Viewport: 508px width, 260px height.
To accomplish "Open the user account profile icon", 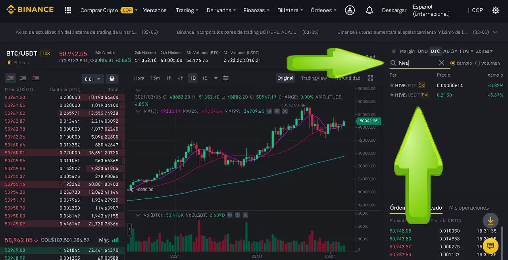I will coord(350,10).
